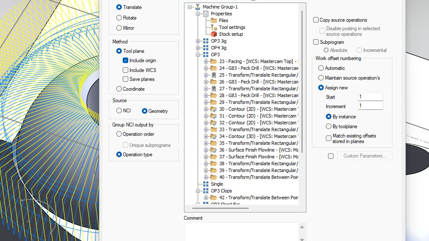Select the Translate type radio button
Viewport: 429px width, 241px height.
click(x=119, y=7)
